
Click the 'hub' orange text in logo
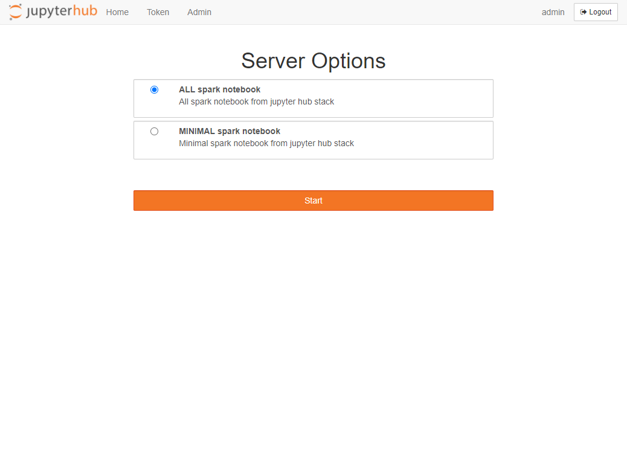(x=85, y=11)
